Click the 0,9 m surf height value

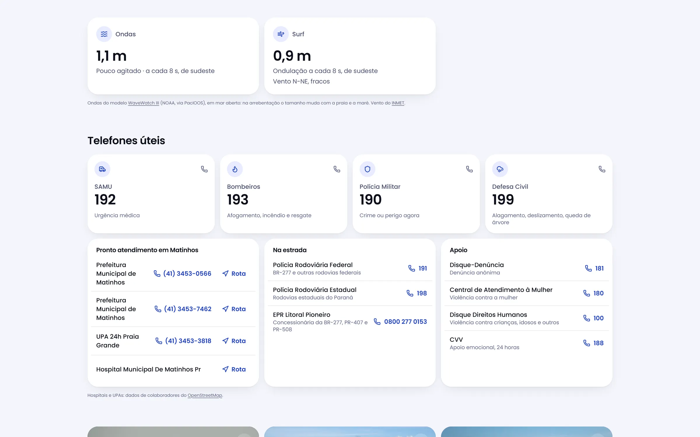coord(292,56)
